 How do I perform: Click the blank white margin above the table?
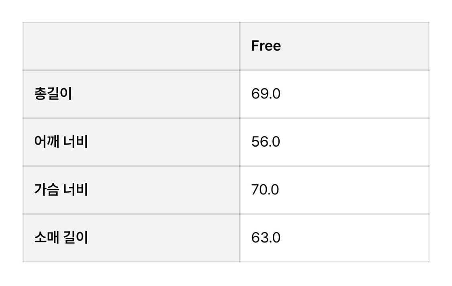tap(226, 10)
